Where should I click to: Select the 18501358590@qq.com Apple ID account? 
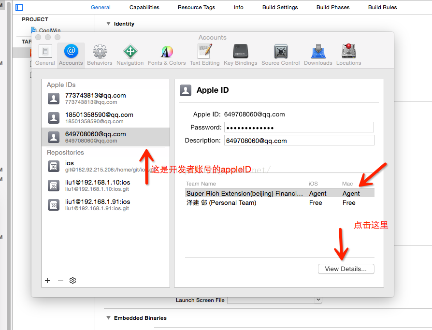pos(105,117)
